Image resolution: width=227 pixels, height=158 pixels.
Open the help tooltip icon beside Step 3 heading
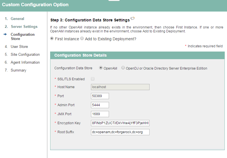coord(133,18)
